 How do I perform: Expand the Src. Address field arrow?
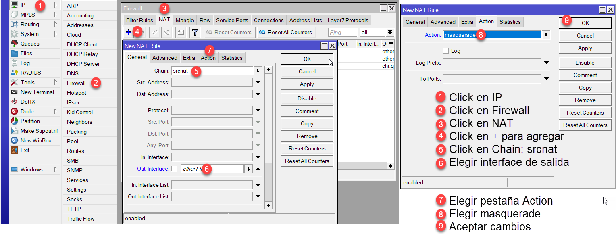pyautogui.click(x=258, y=82)
